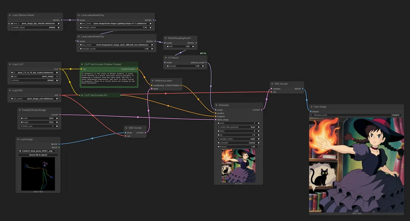Click the pose skeleton preview in Load Image
This screenshot has height=221, width=410.
pos(38,174)
